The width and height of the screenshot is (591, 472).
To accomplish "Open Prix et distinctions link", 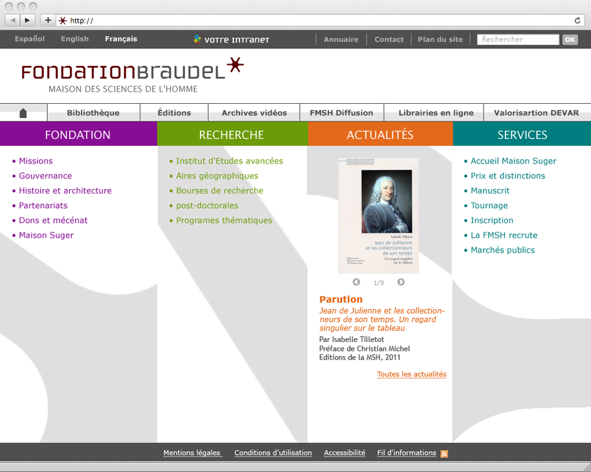I will click(508, 175).
